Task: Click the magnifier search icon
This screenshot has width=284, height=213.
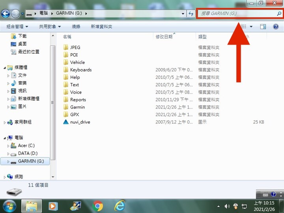Action: (x=279, y=13)
